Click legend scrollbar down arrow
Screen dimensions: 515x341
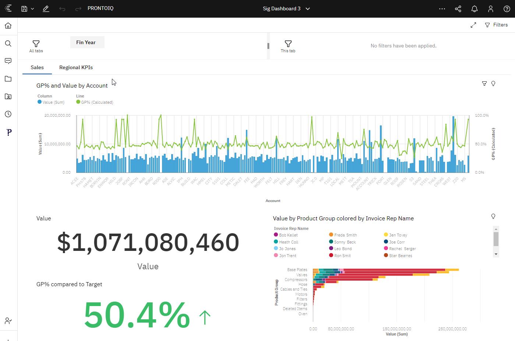tap(496, 254)
